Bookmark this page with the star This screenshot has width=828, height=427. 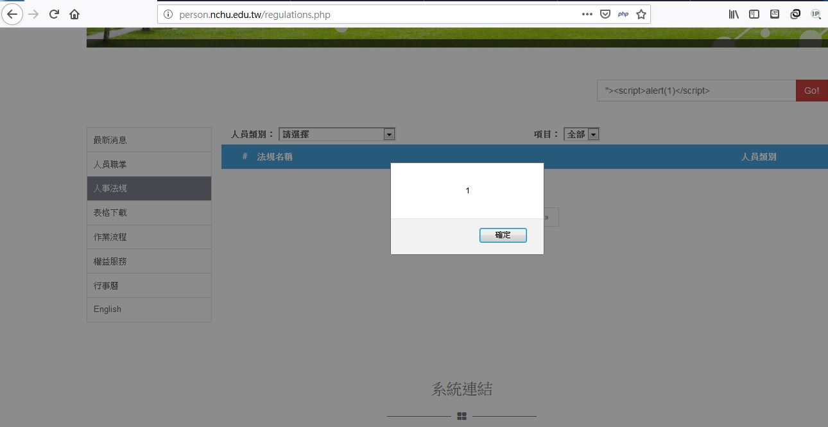[641, 14]
